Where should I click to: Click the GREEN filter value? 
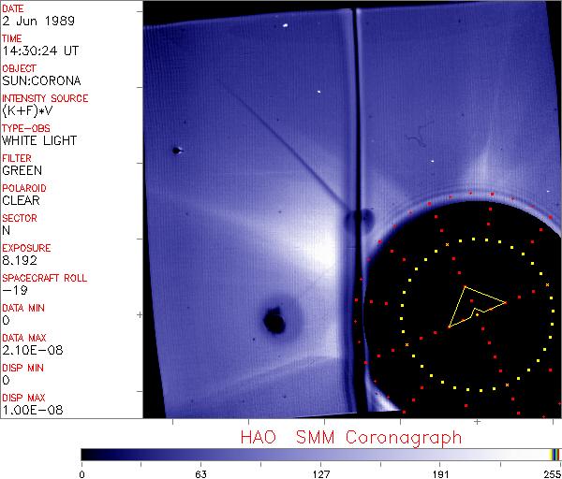[x=22, y=170]
